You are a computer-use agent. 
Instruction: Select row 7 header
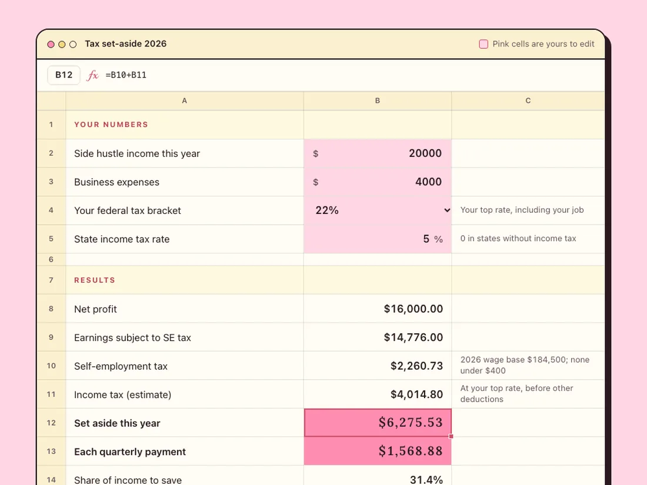(x=51, y=280)
